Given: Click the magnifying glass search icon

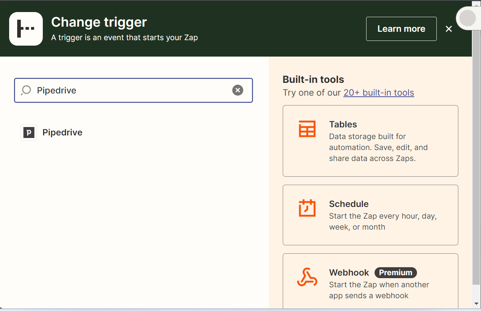Looking at the screenshot, I should [x=26, y=90].
